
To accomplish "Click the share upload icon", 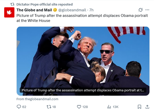I will tap(147, 107).
